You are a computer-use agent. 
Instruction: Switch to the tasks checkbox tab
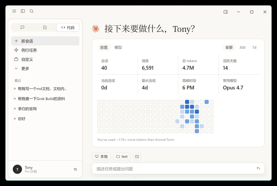45,27
